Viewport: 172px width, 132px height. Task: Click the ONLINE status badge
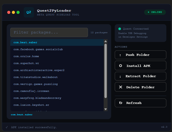155,12
